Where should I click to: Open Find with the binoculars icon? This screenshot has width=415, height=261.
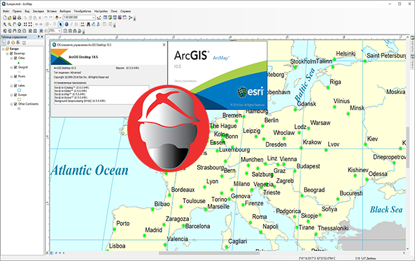click(88, 25)
